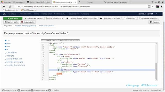
Task: Click Предварительный просмотр шаблона button
Action: 81,18
